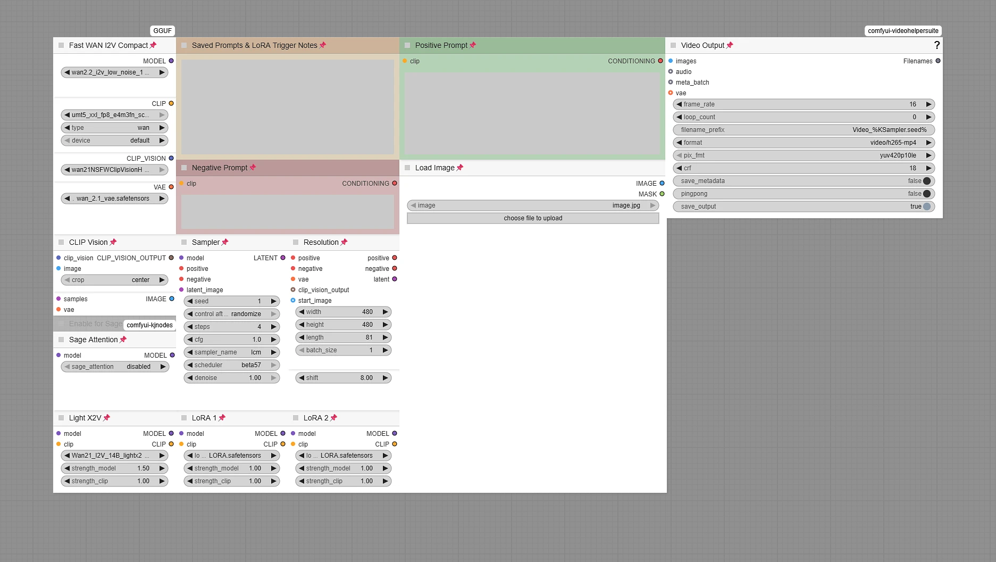Click choose file to upload button

tap(533, 218)
